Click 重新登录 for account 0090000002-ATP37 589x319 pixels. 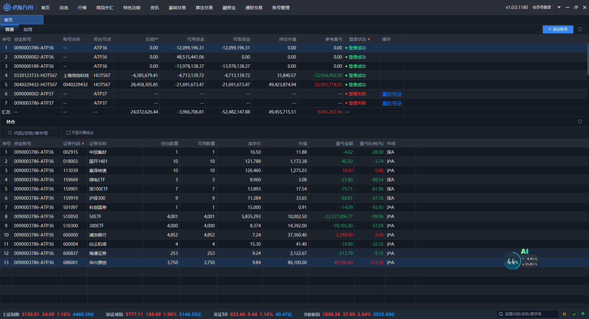pos(392,94)
